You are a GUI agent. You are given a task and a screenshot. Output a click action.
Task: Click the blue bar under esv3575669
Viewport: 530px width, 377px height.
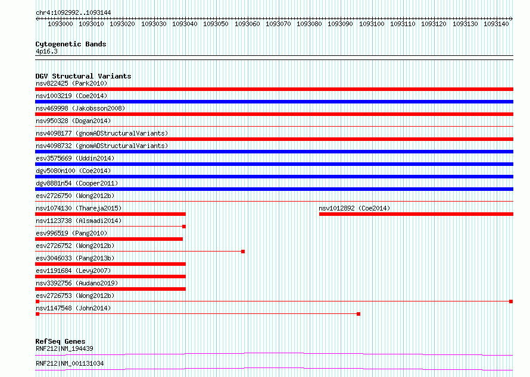274,164
